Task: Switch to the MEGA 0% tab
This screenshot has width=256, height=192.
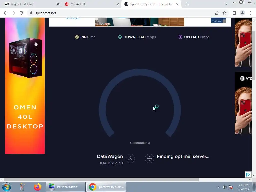Action: click(x=91, y=4)
